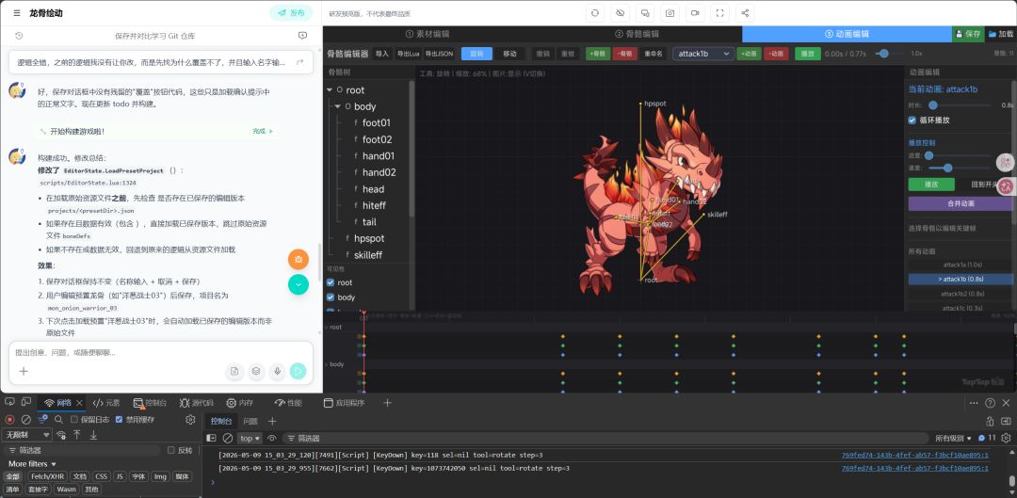Viewport: 1017px width, 498px height.
Task: Uncheck the 禁用缓存 checkbox
Action: [x=119, y=420]
